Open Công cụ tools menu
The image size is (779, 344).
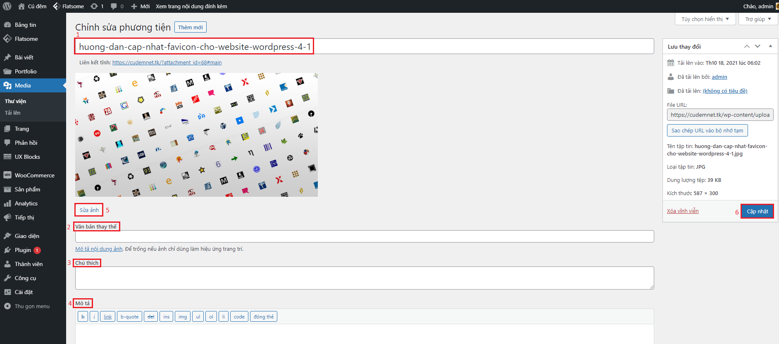[33, 278]
